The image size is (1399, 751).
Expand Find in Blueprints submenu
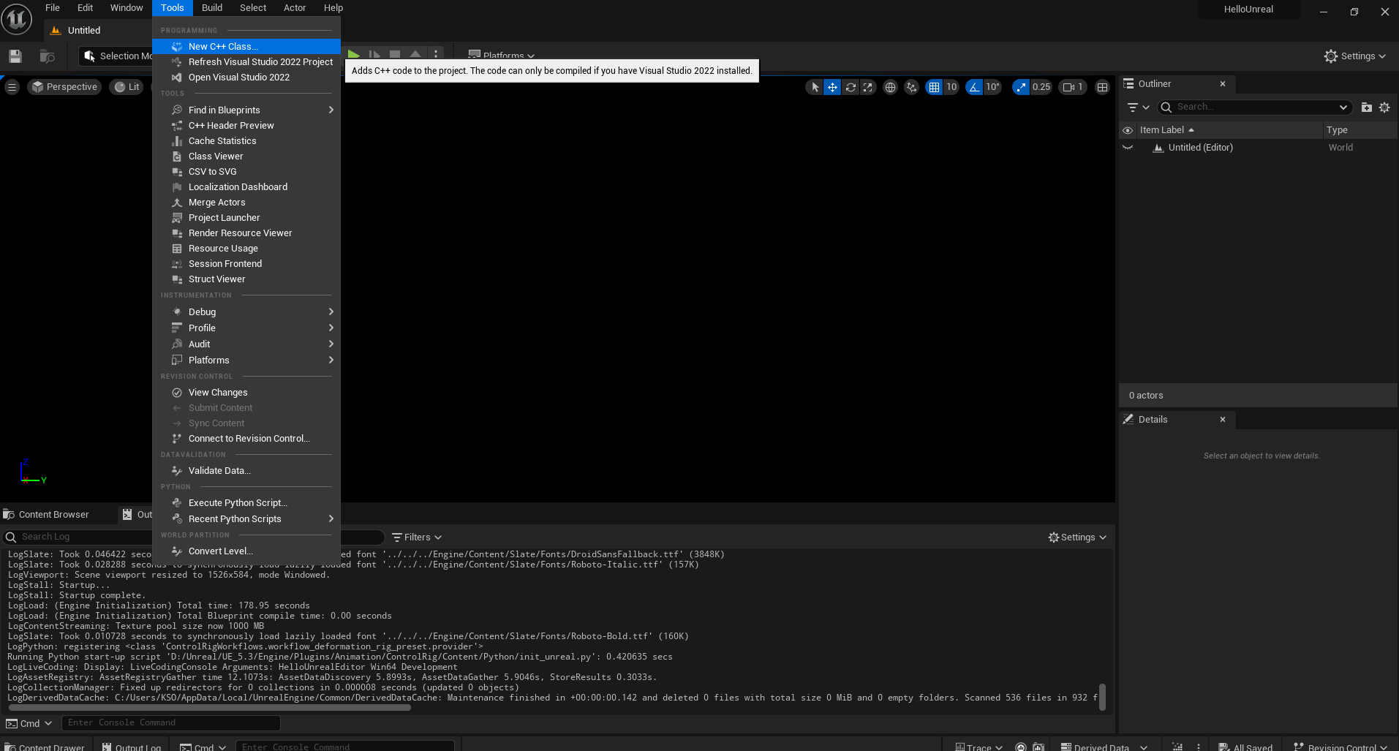(246, 110)
